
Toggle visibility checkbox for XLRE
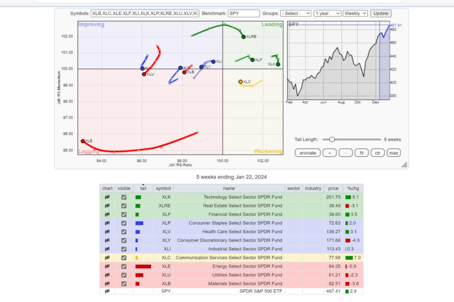[124, 206]
